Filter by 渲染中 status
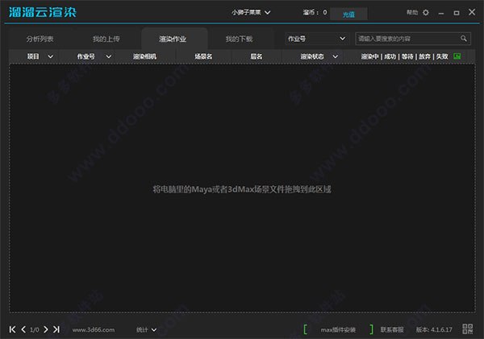484x339 pixels. click(369, 56)
